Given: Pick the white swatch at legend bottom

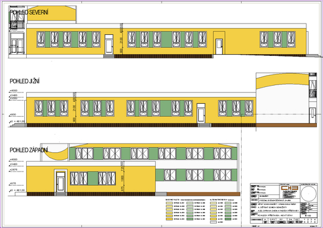Looking at the screenshot, I should (213, 222).
